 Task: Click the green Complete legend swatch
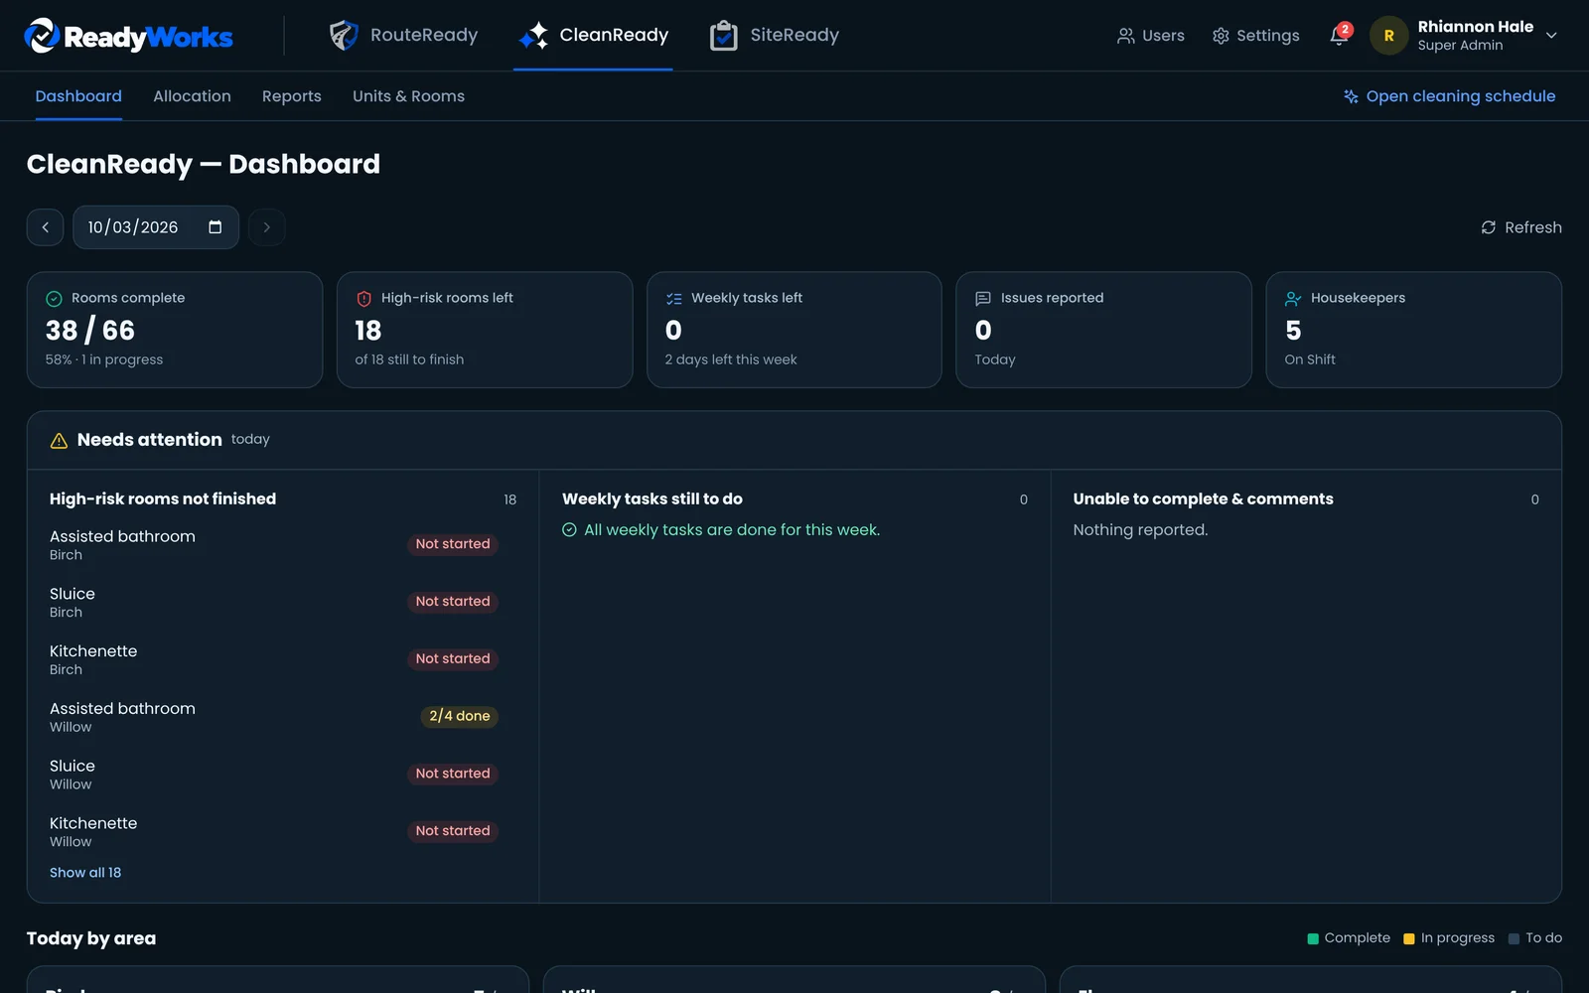click(1313, 938)
